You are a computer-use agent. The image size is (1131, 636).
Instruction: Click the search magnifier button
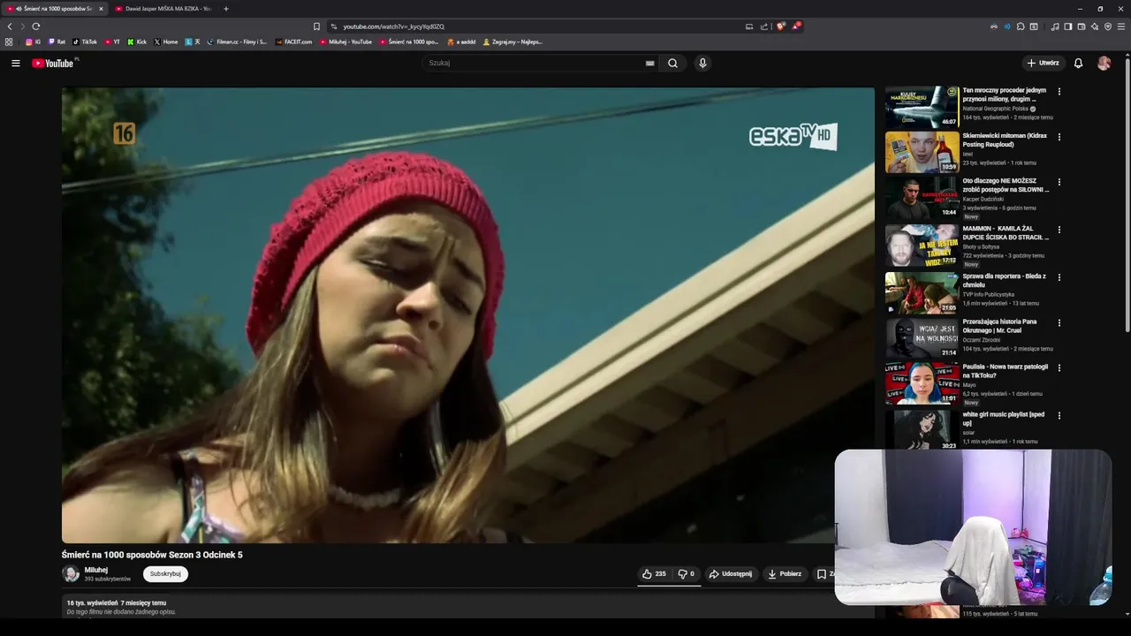[x=672, y=63]
